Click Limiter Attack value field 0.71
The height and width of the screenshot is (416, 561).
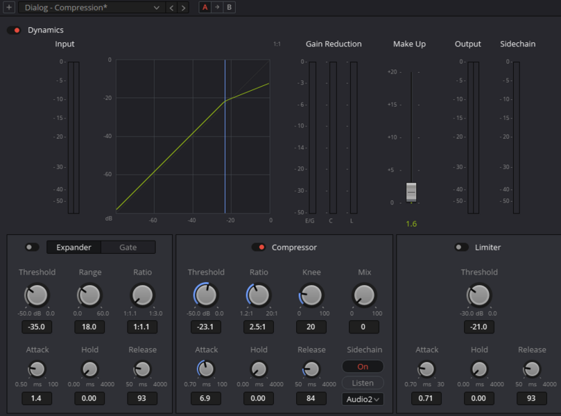426,398
